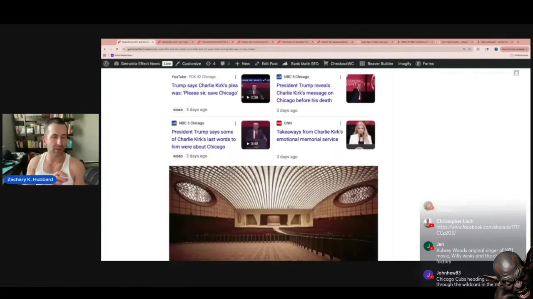Open Imagify admin bar item
533x299 pixels.
click(x=405, y=64)
